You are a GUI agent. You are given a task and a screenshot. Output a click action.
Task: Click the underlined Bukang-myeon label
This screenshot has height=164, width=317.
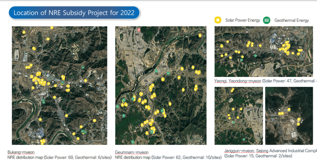21,152
